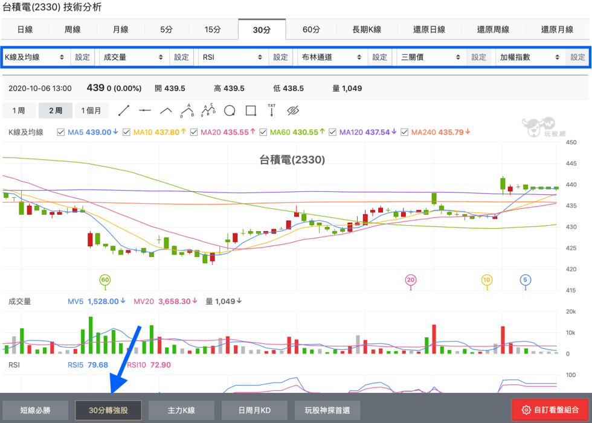Switch to the 5分 tab
The image size is (592, 423).
tap(167, 30)
